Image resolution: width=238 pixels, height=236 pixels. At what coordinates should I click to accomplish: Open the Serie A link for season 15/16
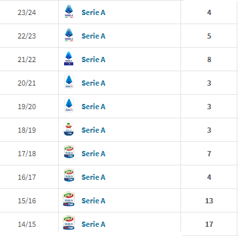pos(93,201)
